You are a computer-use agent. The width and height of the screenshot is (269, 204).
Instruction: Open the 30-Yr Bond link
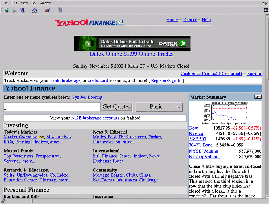click(x=201, y=145)
